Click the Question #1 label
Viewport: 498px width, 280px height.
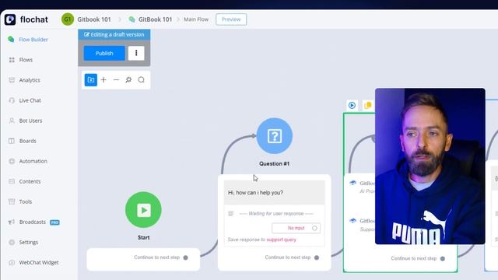tap(274, 164)
